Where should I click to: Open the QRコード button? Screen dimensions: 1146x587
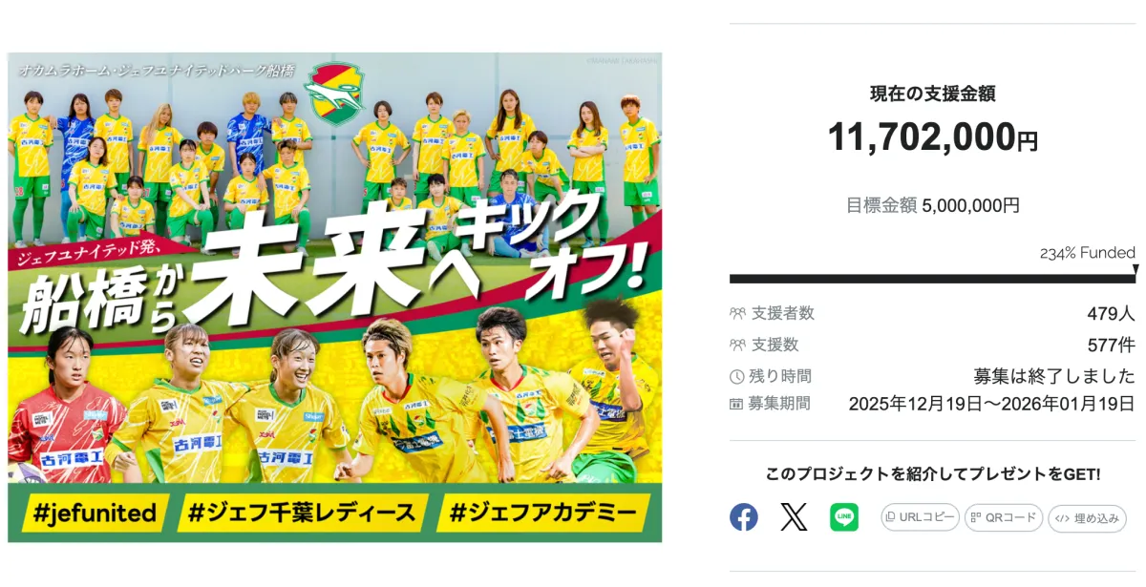1003,517
